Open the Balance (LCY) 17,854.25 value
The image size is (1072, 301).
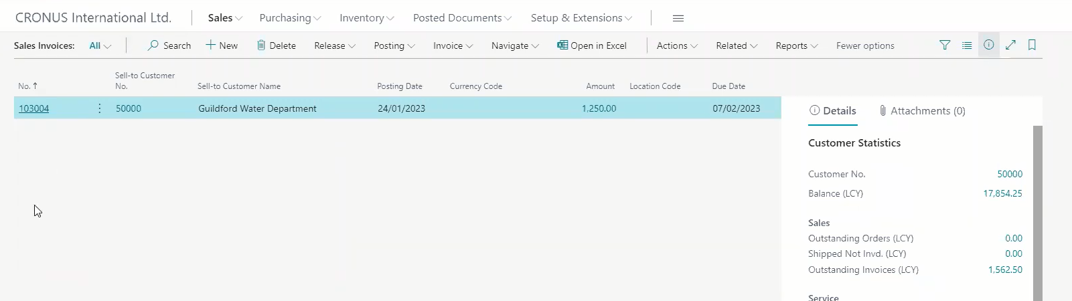1002,193
